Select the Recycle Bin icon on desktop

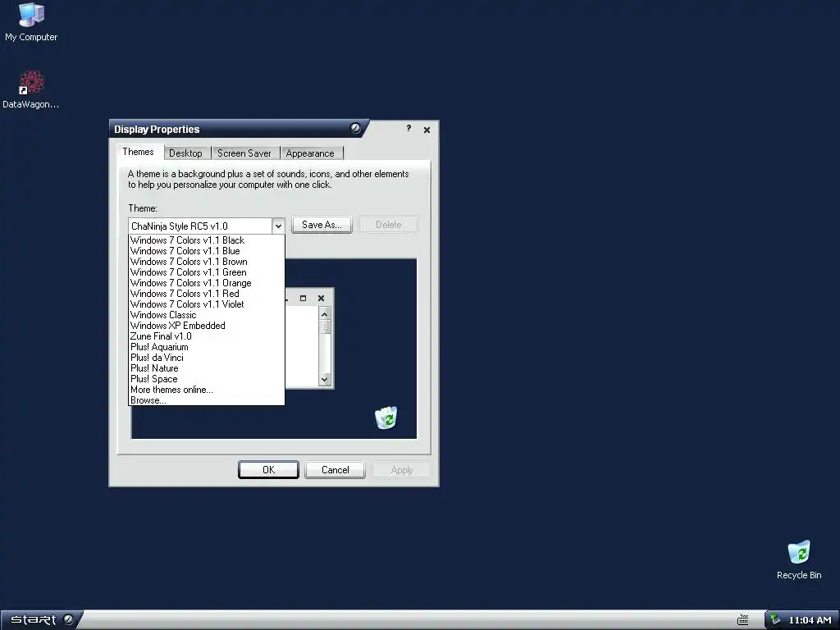799,559
